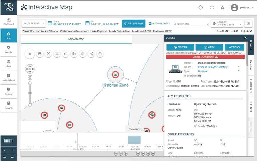257x161 pixels.
Task: Click the dotted circle toolbar icon
Action: point(100,54)
